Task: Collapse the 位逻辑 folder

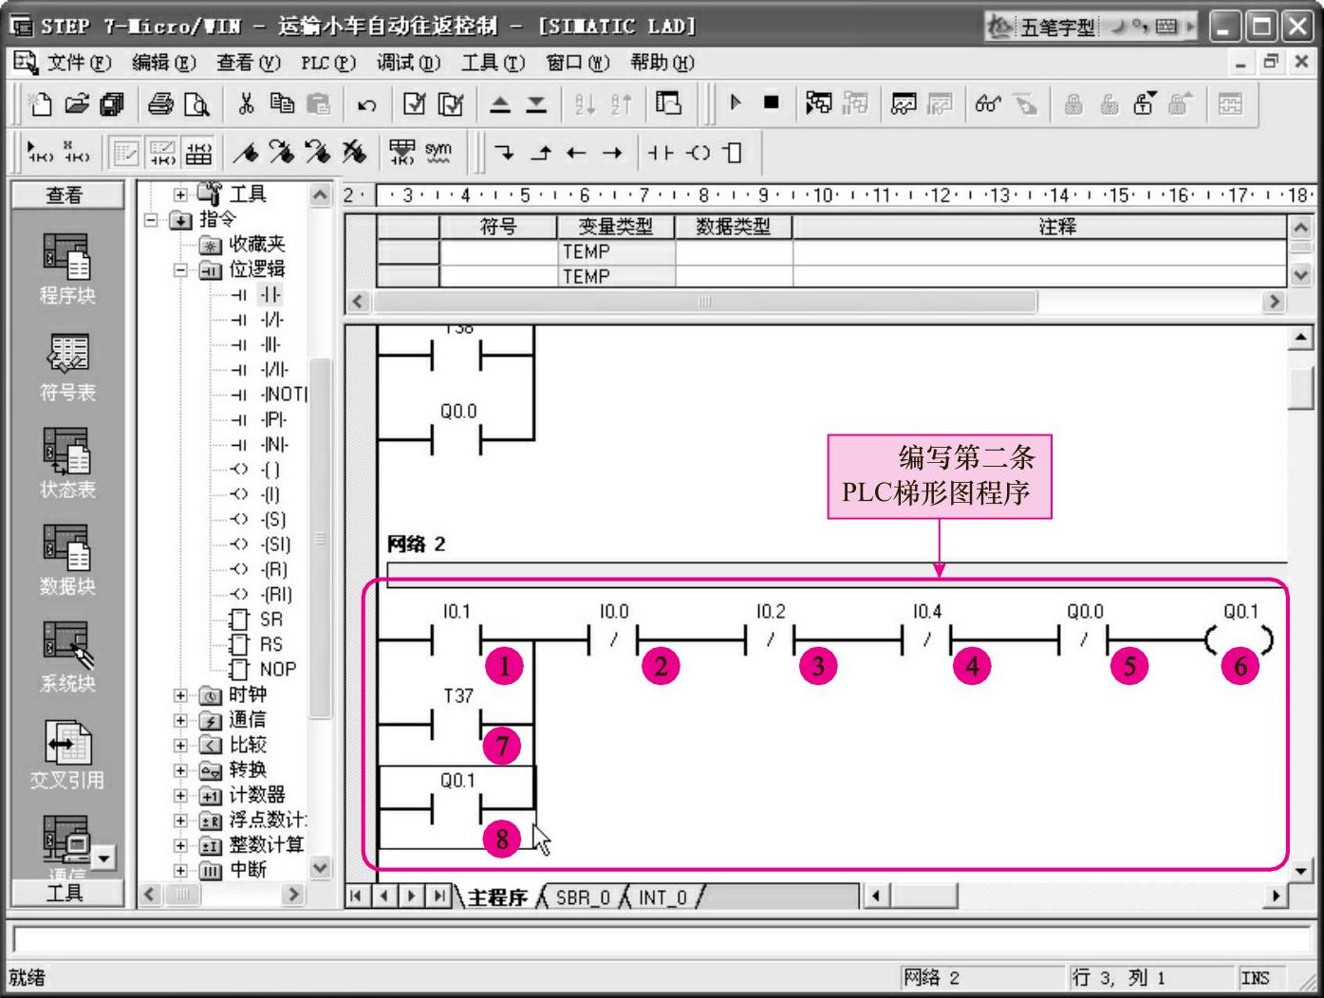Action: pos(180,270)
